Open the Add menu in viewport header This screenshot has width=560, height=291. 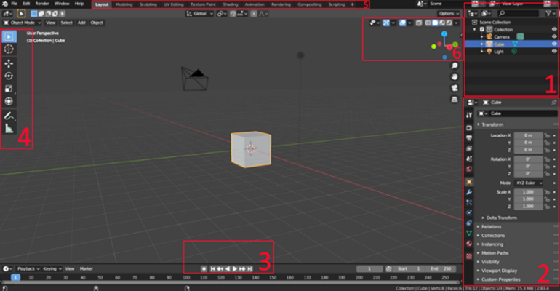coord(81,23)
